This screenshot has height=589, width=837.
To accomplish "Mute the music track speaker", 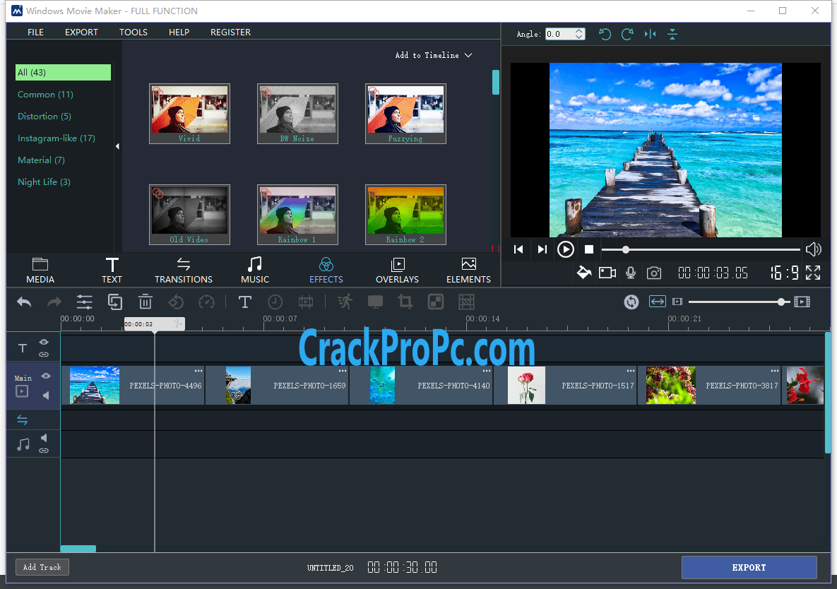I will pos(44,438).
